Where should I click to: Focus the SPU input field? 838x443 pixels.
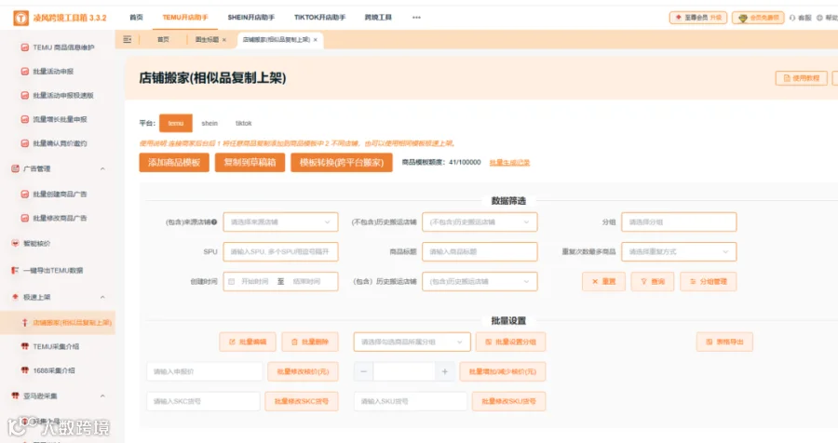coord(280,251)
